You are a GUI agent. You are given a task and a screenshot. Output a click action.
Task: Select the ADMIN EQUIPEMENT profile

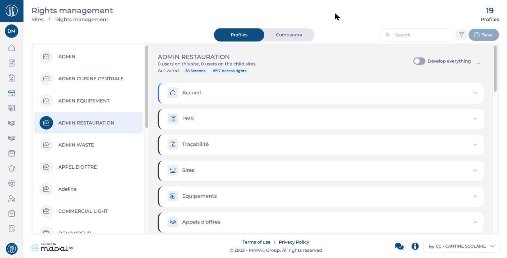point(89,101)
